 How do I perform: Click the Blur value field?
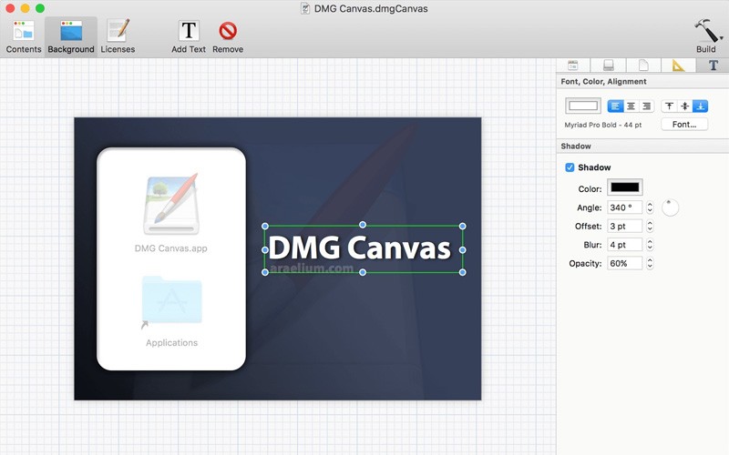[x=625, y=245]
